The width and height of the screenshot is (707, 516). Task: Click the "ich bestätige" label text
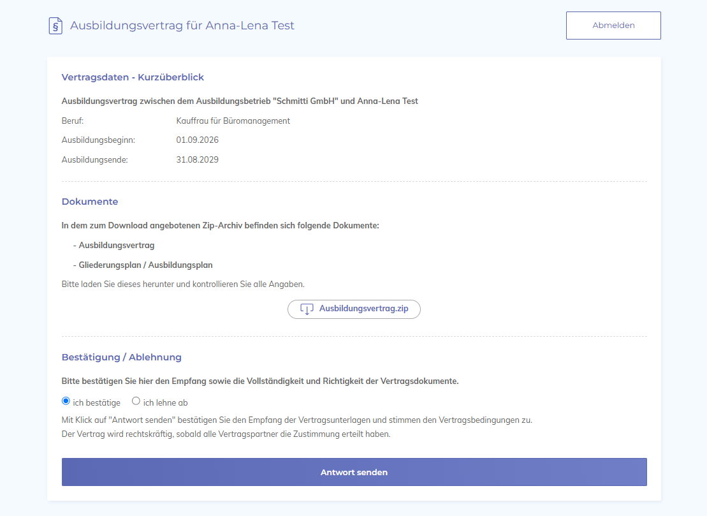96,403
